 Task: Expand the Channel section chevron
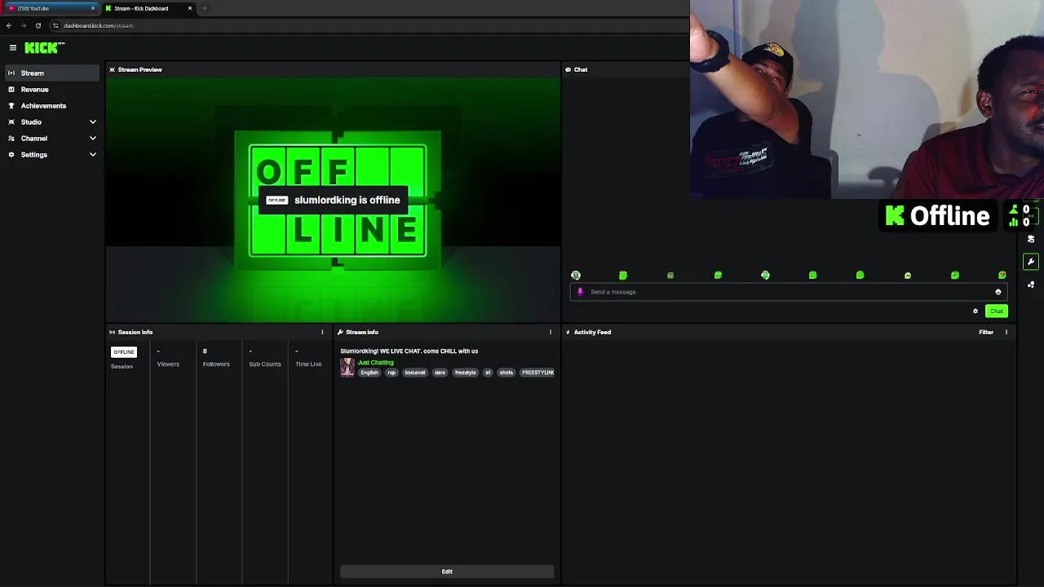pyautogui.click(x=92, y=139)
